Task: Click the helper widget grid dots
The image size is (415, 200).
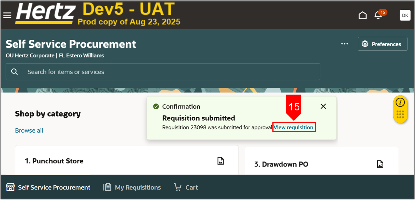Action: click(400, 115)
